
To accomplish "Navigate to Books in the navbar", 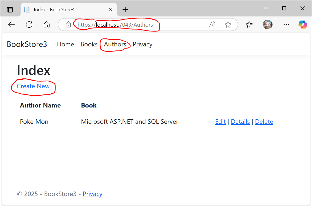I will click(89, 44).
